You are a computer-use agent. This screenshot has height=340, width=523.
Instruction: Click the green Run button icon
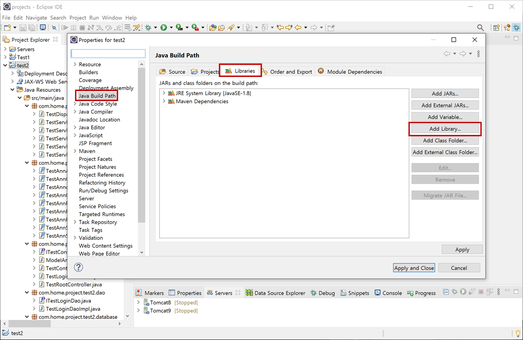(164, 28)
